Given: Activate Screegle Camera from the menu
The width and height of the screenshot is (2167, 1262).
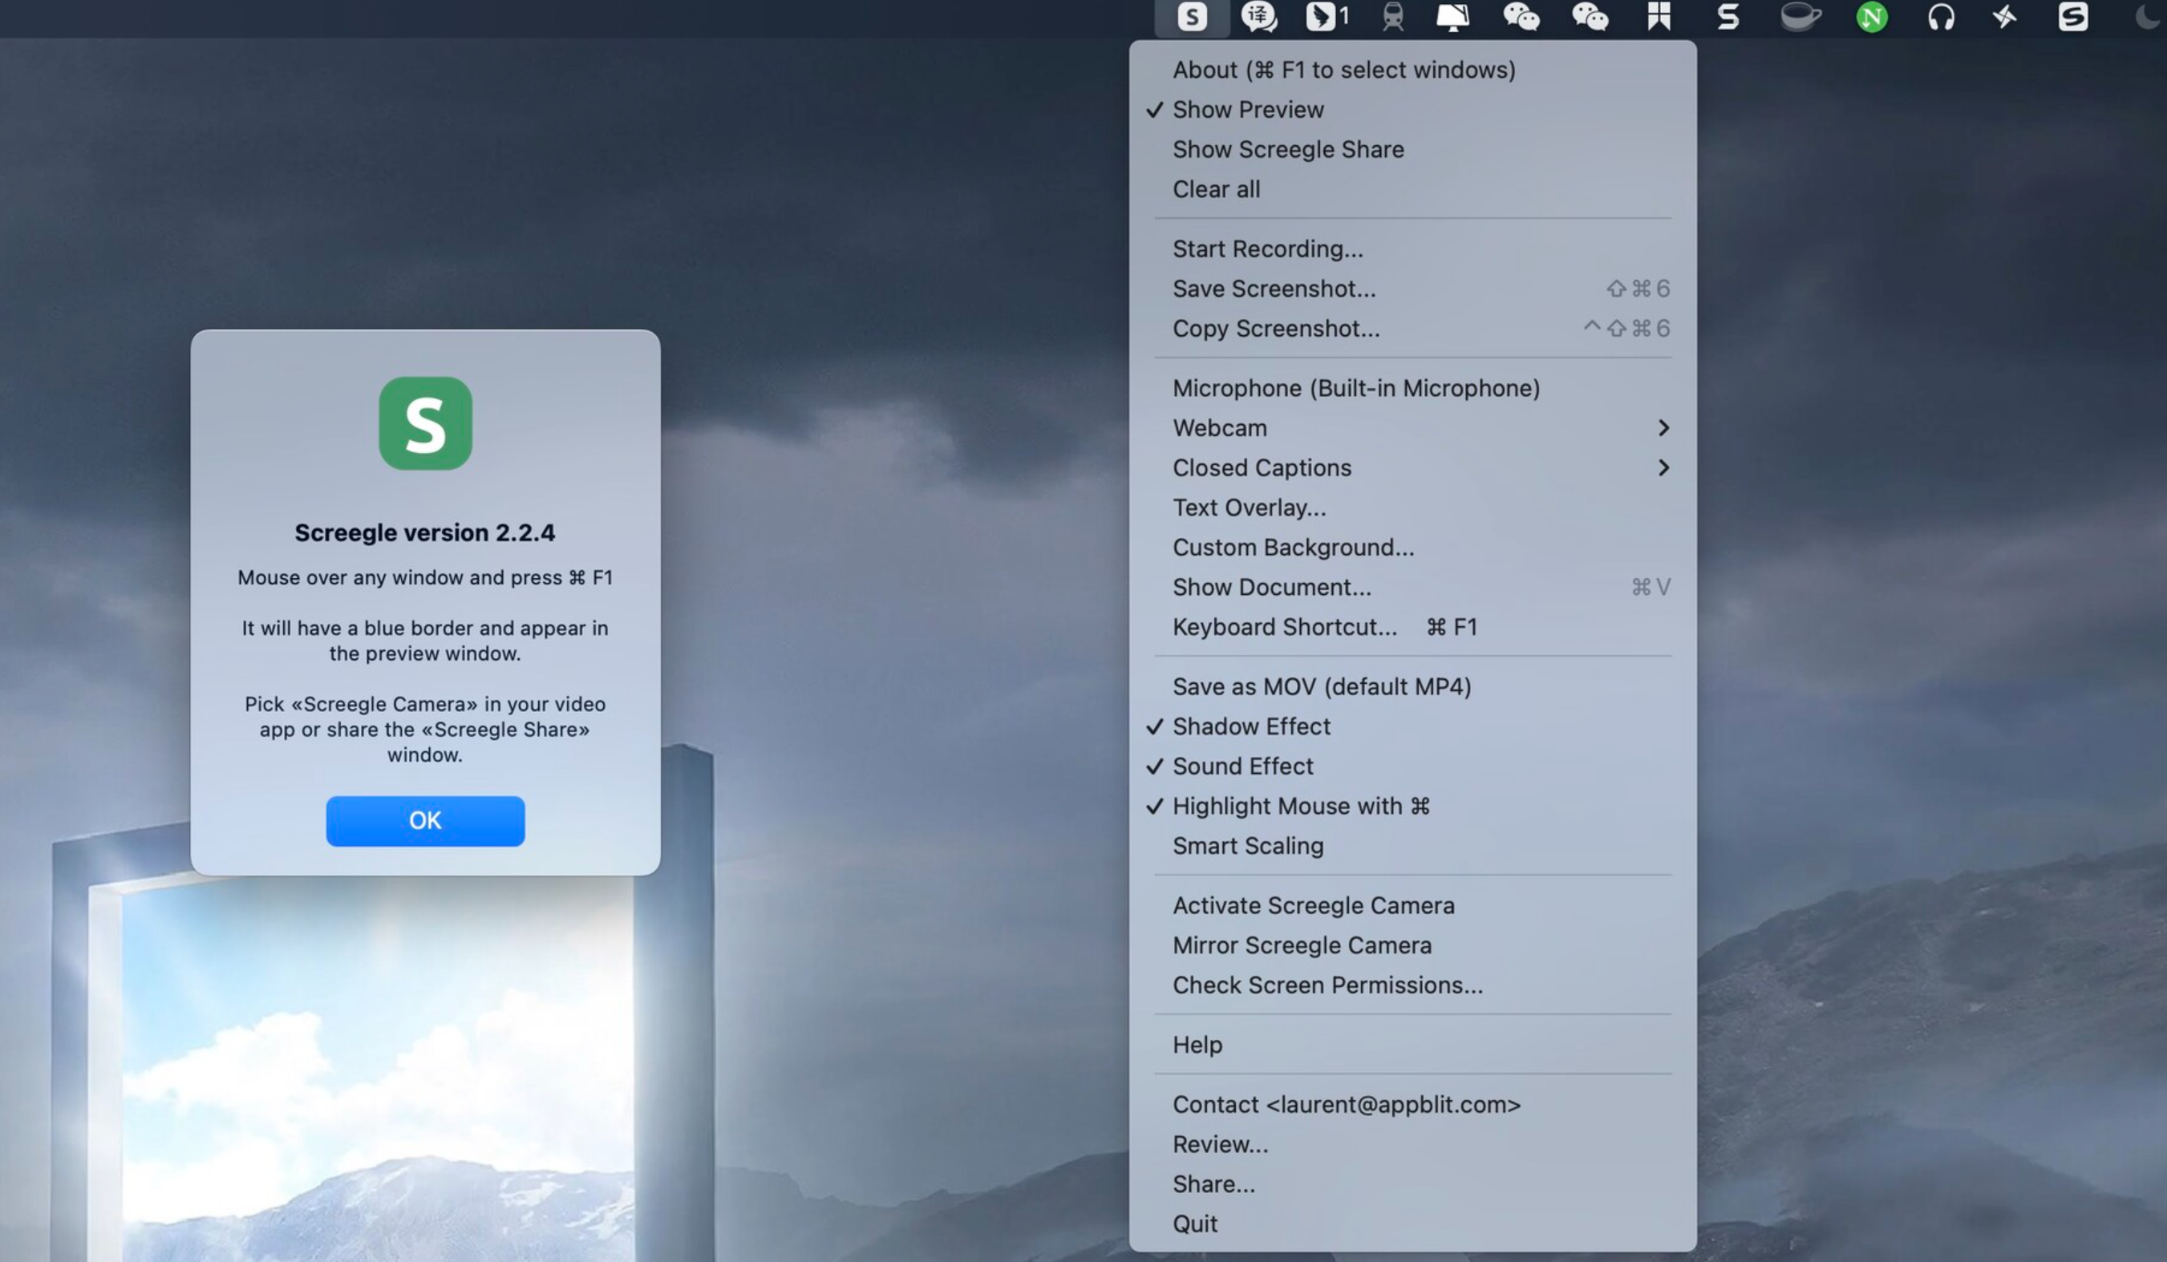Looking at the screenshot, I should 1413,905.
